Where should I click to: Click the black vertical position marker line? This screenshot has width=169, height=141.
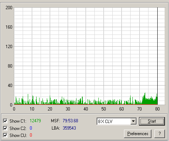pyautogui.click(x=157, y=56)
